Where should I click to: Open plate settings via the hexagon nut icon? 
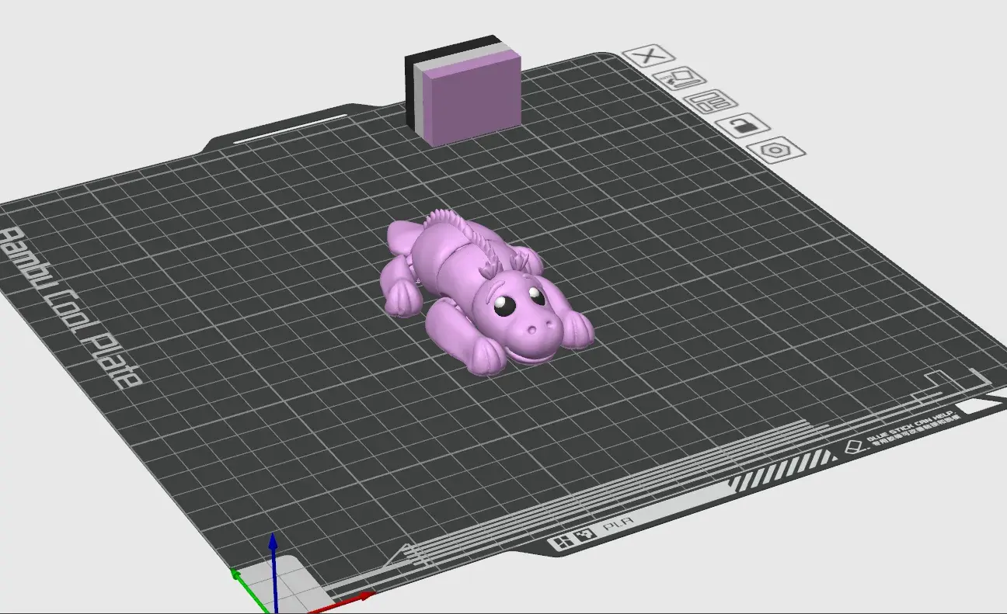(776, 150)
